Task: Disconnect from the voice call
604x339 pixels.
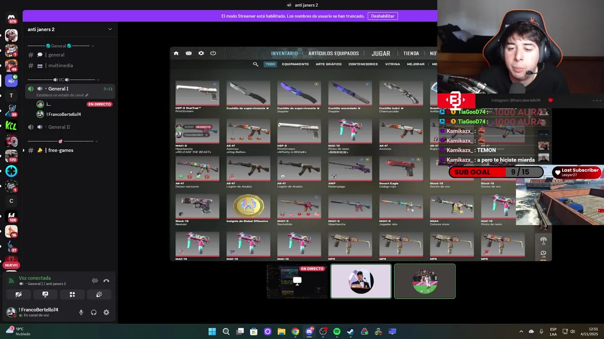Action: pyautogui.click(x=106, y=281)
